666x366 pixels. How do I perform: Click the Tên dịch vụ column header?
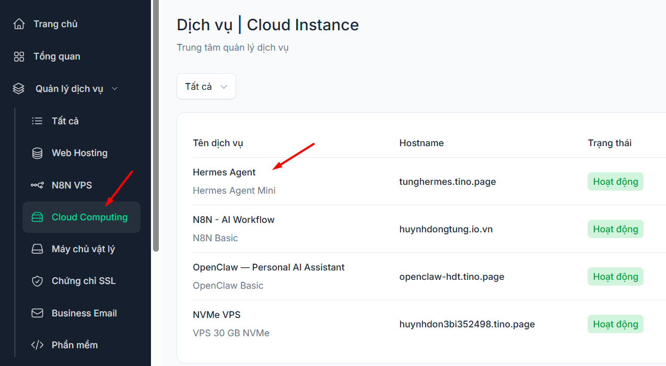click(218, 143)
